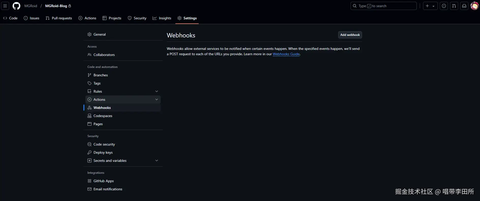Open the hamburger navigation menu

5,6
